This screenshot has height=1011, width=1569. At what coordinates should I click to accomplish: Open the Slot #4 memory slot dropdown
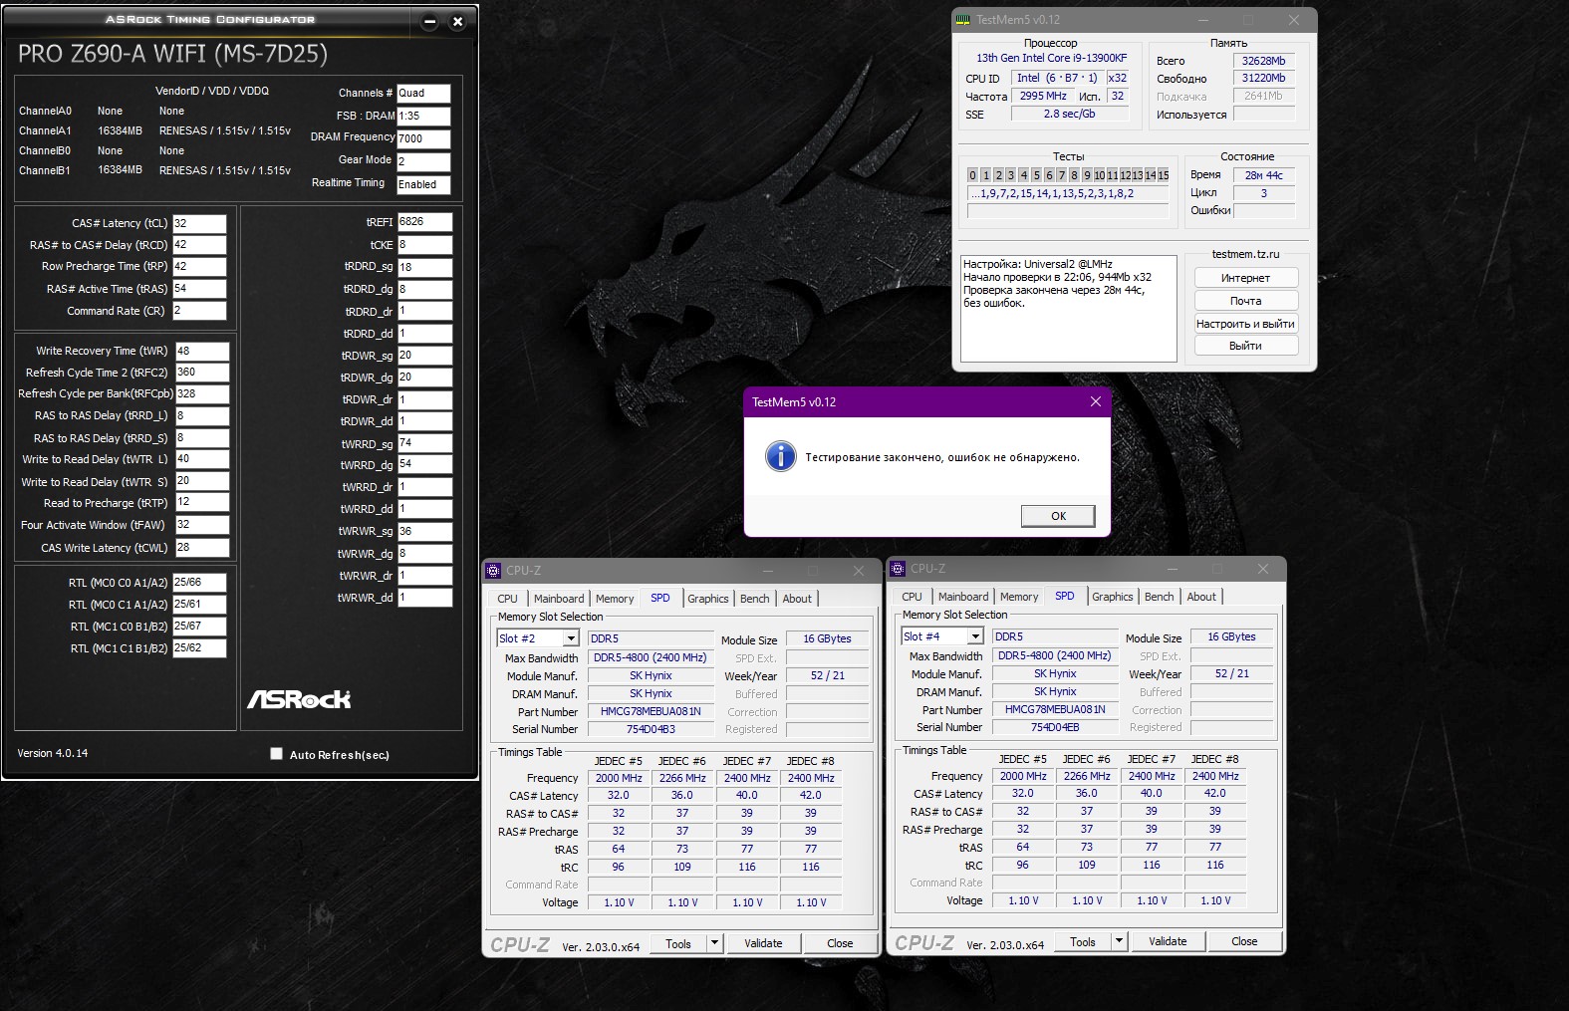point(975,636)
